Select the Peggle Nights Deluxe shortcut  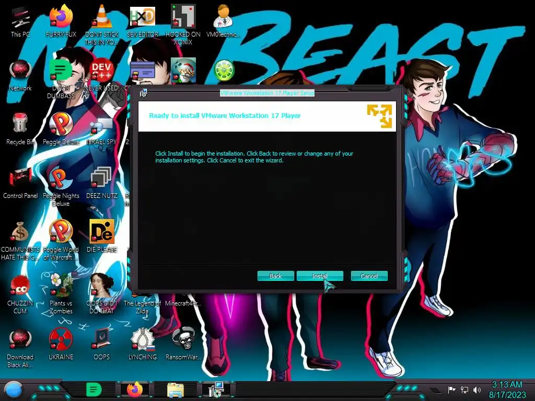click(61, 186)
